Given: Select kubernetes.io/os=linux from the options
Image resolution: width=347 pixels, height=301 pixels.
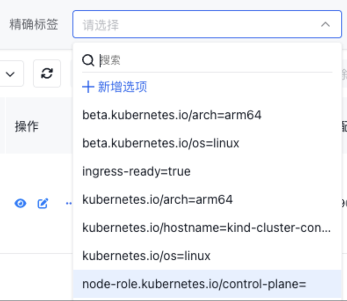Looking at the screenshot, I should [x=146, y=256].
